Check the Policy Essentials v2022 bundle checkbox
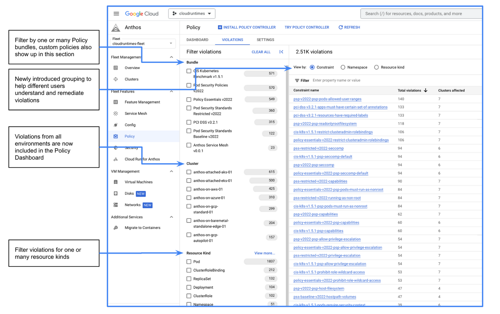Viewport: 500px width, 314px height. [189, 100]
